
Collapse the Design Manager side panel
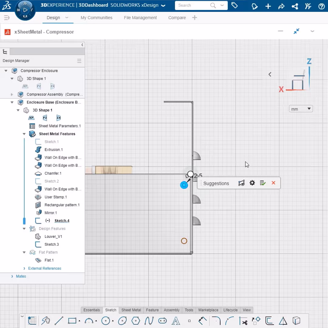click(x=82, y=45)
